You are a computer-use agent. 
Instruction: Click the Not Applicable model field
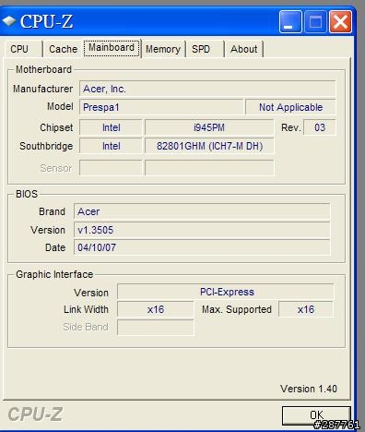pos(290,107)
